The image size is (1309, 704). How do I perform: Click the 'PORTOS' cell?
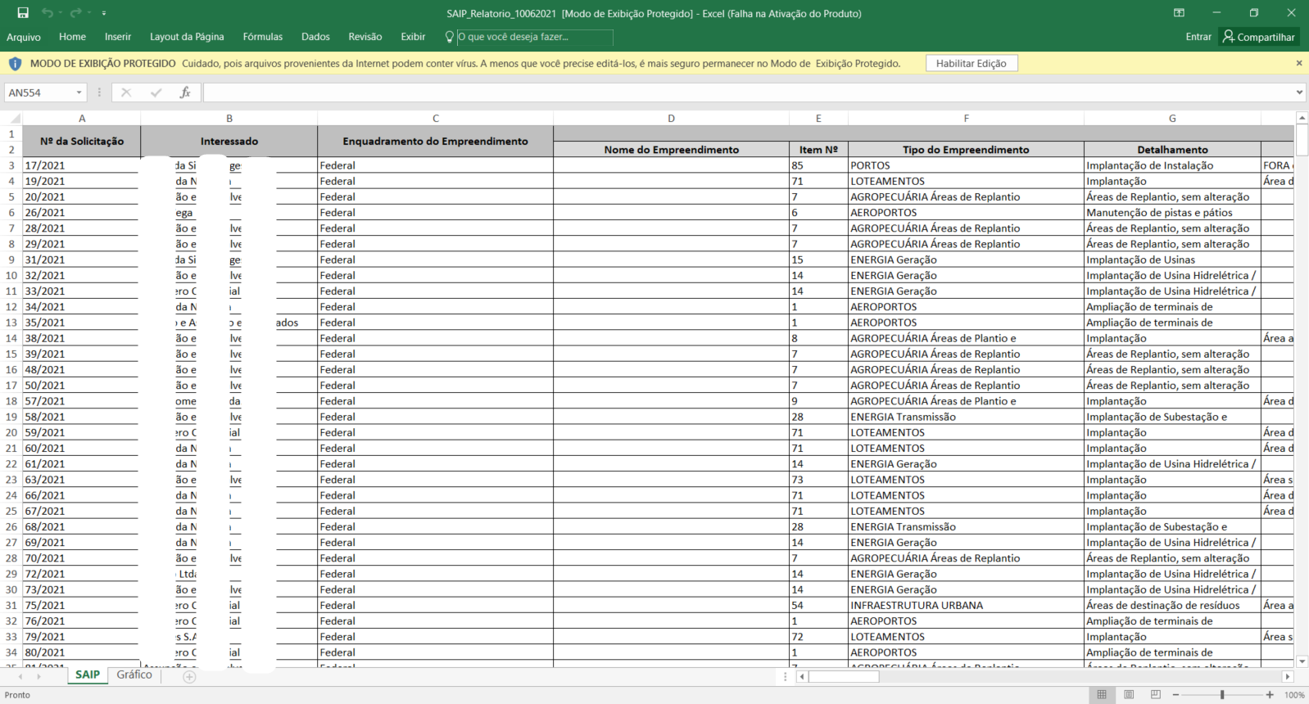pos(966,165)
